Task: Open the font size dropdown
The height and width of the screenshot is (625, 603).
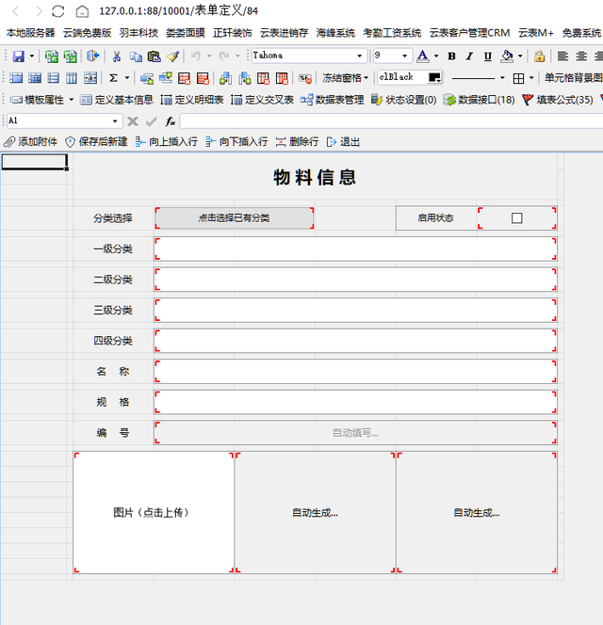Action: coord(405,56)
